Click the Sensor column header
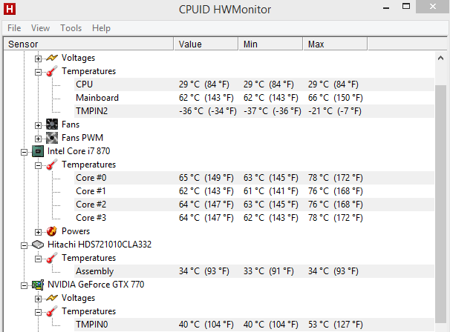 [88, 44]
